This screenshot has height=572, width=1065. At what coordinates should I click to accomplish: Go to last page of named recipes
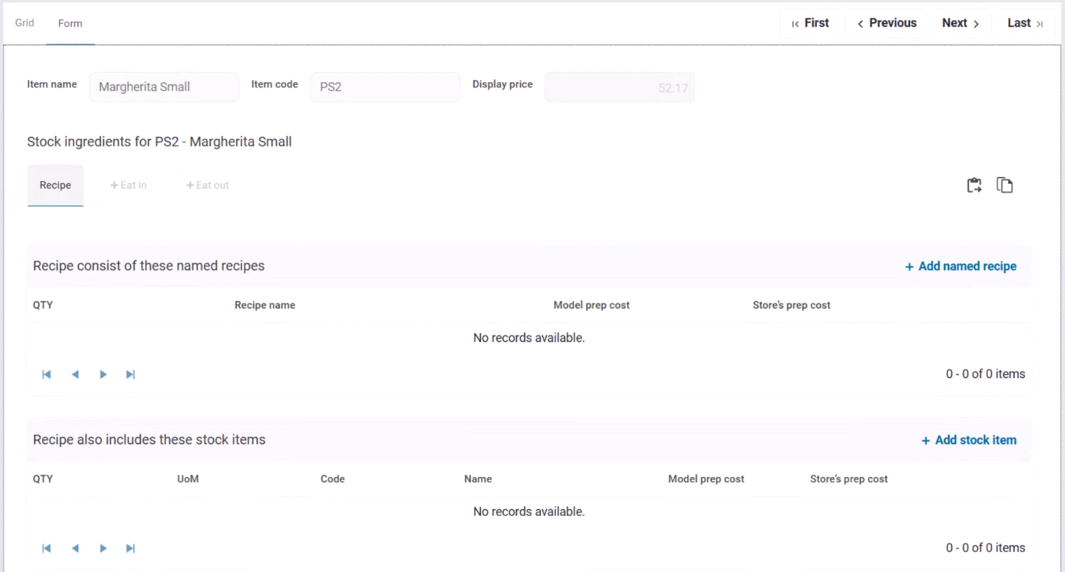(x=130, y=375)
